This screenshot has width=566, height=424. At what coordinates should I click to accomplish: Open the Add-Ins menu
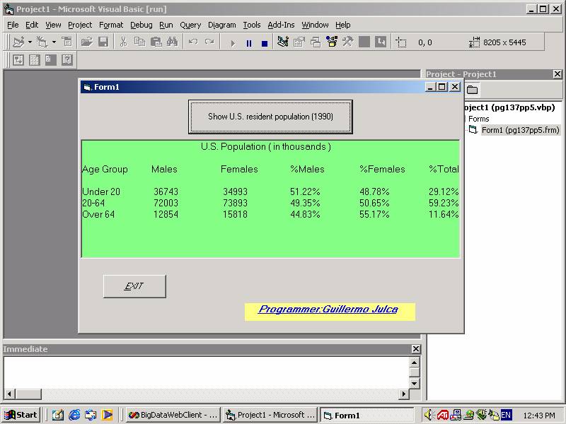(281, 25)
